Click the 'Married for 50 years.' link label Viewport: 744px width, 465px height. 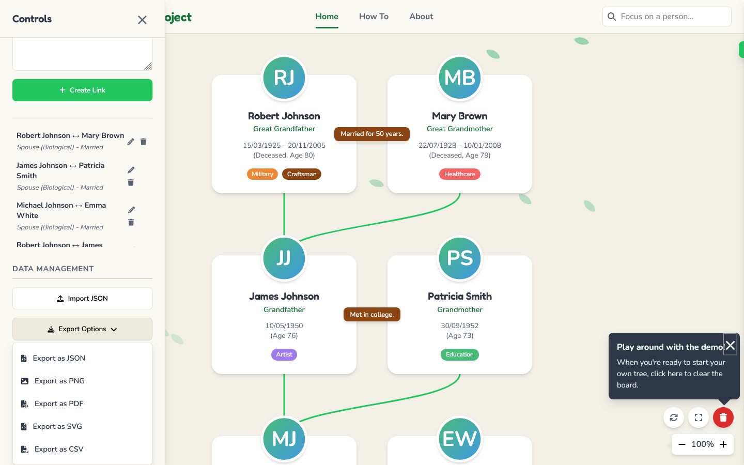click(372, 134)
